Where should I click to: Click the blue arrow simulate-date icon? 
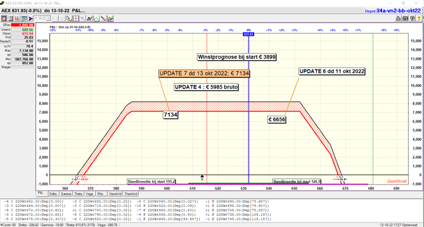click(x=30, y=19)
